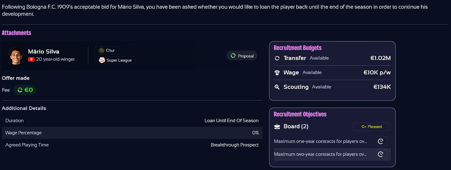Click the Agreed Playing Time Breakthrough Prospect value

pyautogui.click(x=234, y=145)
